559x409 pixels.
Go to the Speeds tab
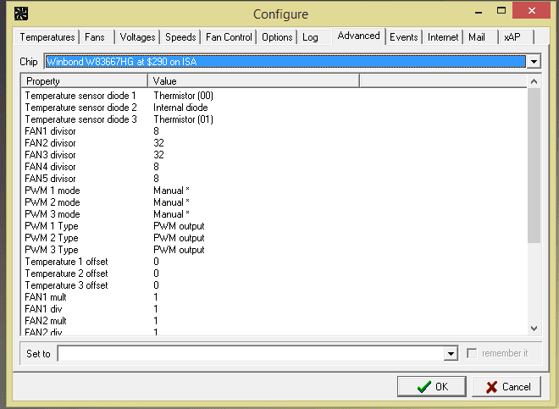click(180, 37)
